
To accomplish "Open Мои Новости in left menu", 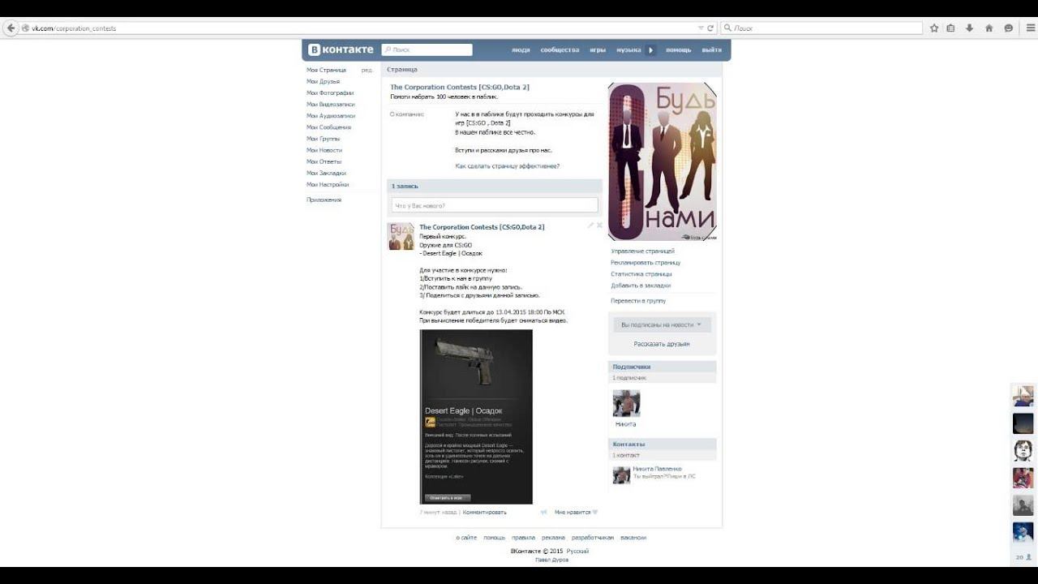I will (x=324, y=150).
